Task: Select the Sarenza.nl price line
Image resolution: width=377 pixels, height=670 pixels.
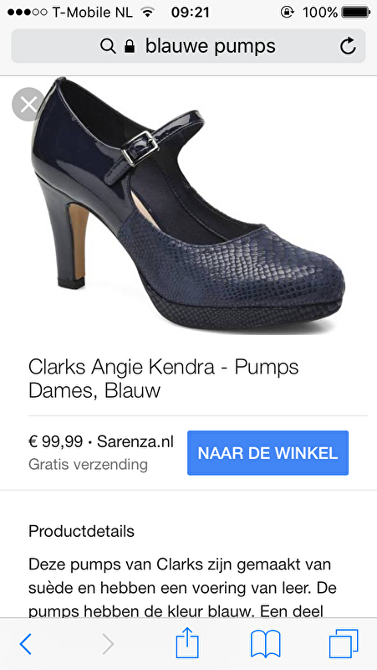Action: [101, 442]
